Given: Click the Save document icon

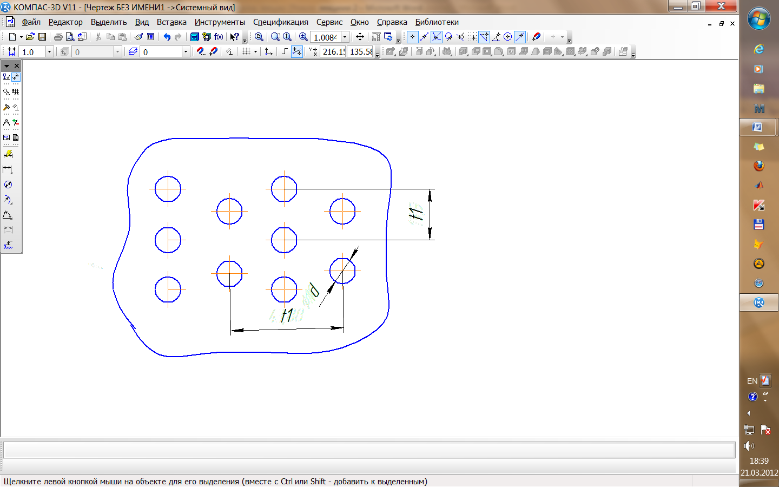Looking at the screenshot, I should coord(42,37).
